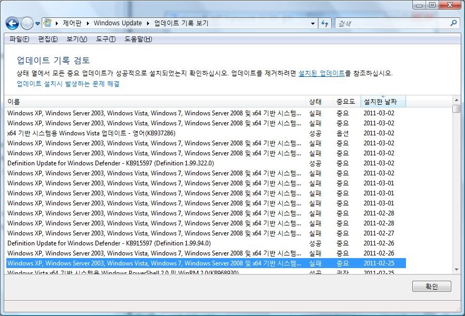Click the 성공 status of KB937286 row
Screen dimensions: 465x316
click(x=315, y=133)
